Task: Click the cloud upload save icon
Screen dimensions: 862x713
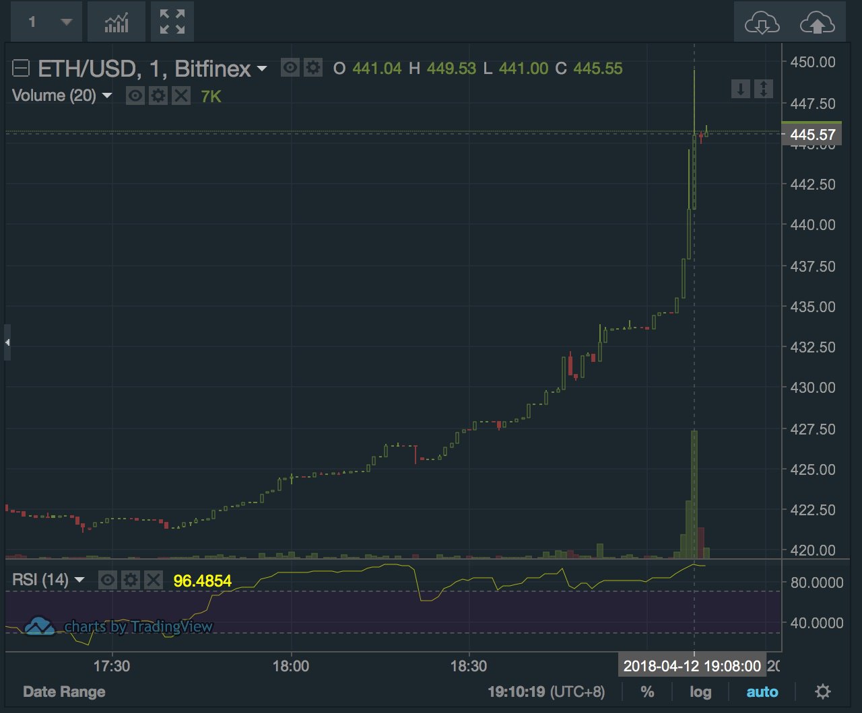Action: (x=817, y=24)
